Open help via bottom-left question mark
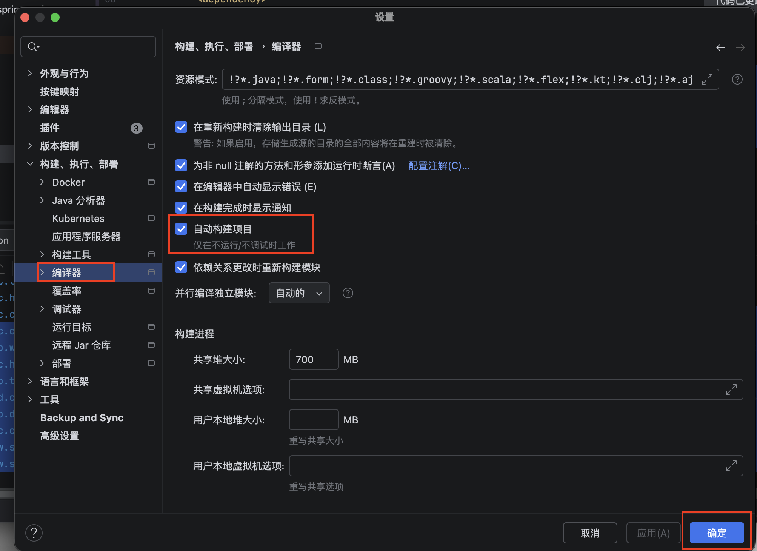 point(34,533)
